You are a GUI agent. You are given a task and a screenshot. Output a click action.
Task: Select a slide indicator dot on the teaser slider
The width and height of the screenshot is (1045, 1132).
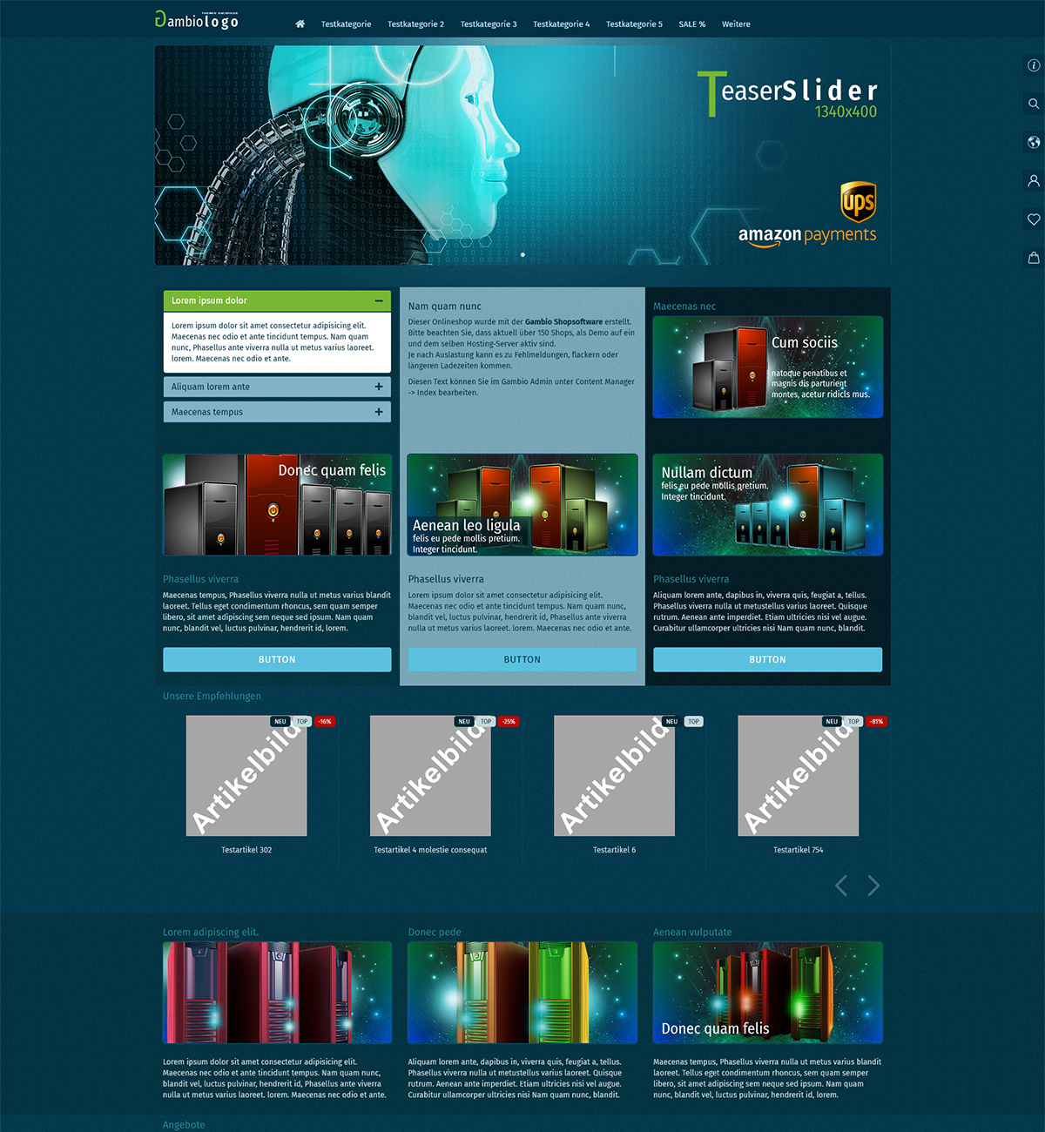tap(522, 253)
